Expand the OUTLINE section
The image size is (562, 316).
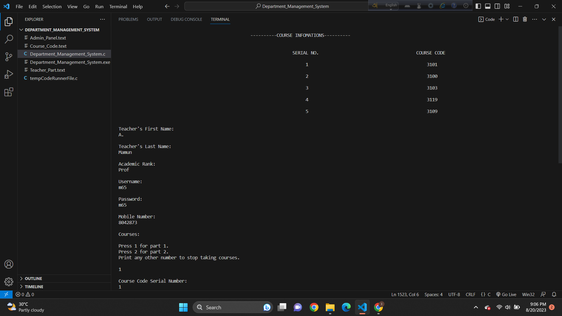tap(33, 278)
